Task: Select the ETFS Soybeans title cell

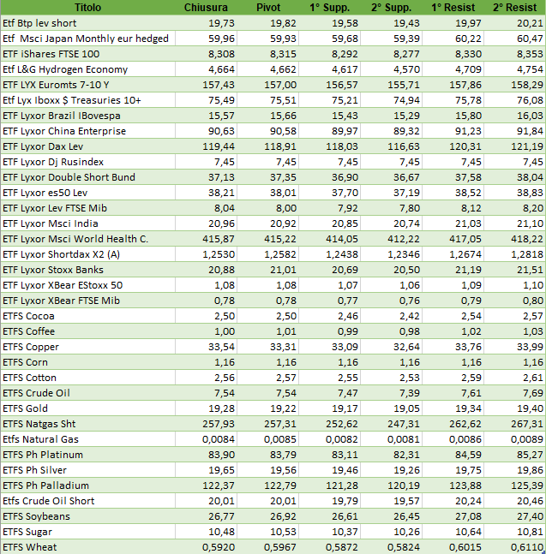Action: 87,516
